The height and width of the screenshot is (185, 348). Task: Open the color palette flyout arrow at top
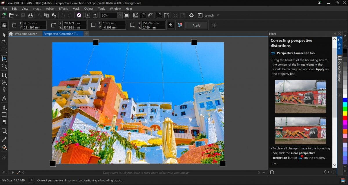coord(345,35)
